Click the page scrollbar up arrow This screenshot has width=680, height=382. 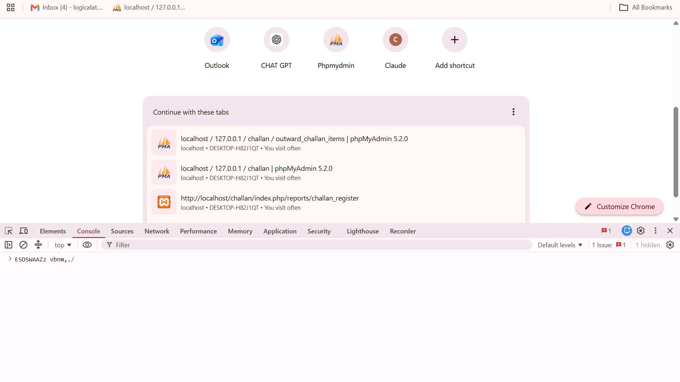pos(676,23)
